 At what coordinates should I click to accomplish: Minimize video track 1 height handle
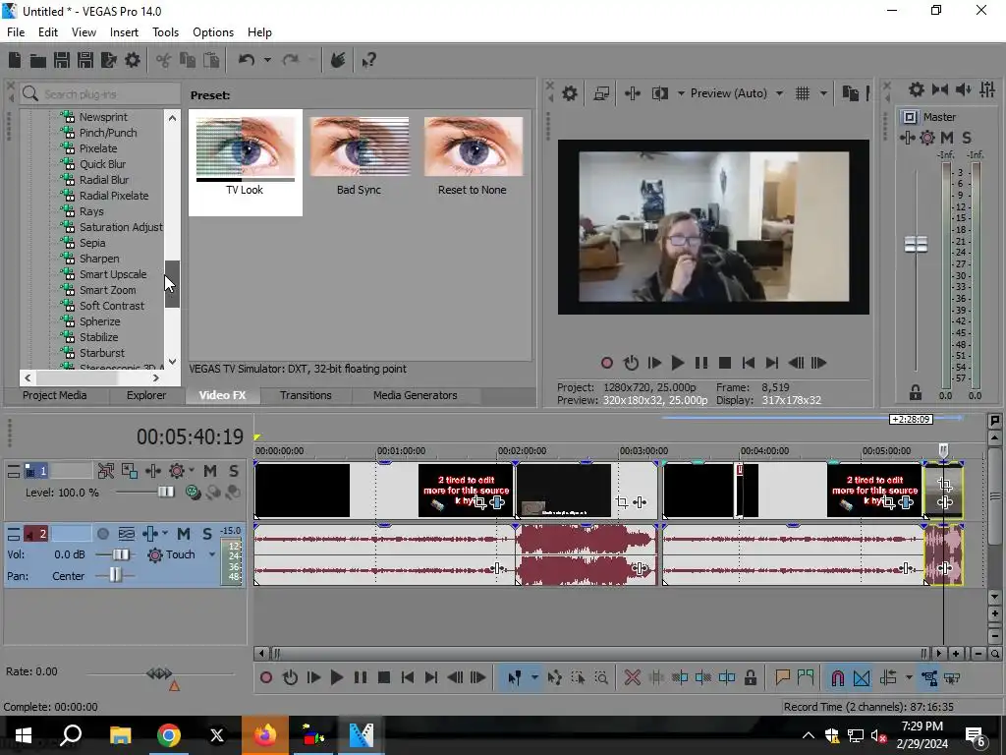click(x=14, y=471)
